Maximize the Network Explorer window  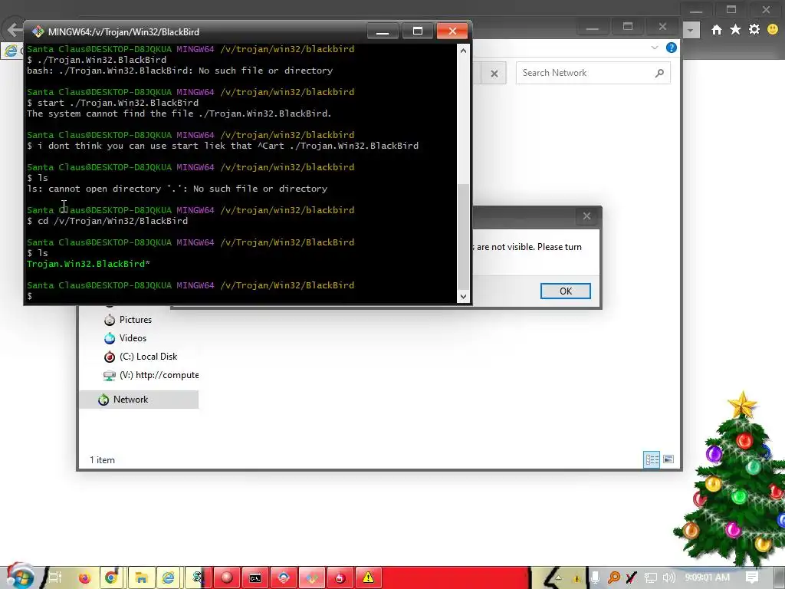tap(627, 27)
